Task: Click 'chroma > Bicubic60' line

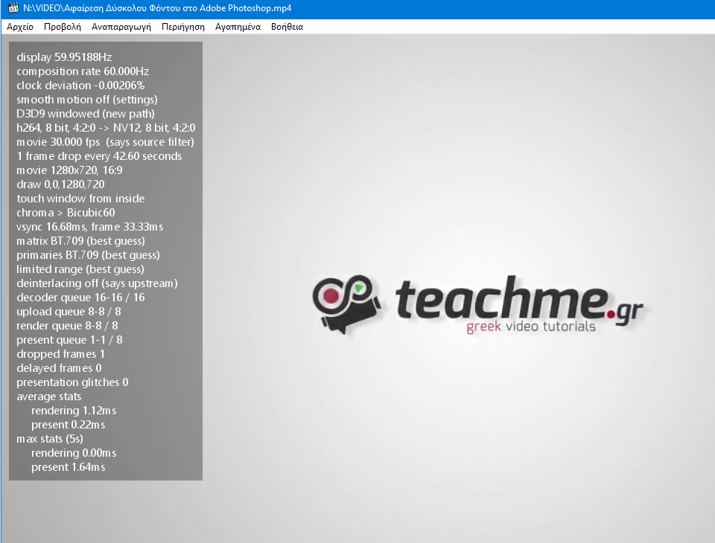Action: (66, 213)
